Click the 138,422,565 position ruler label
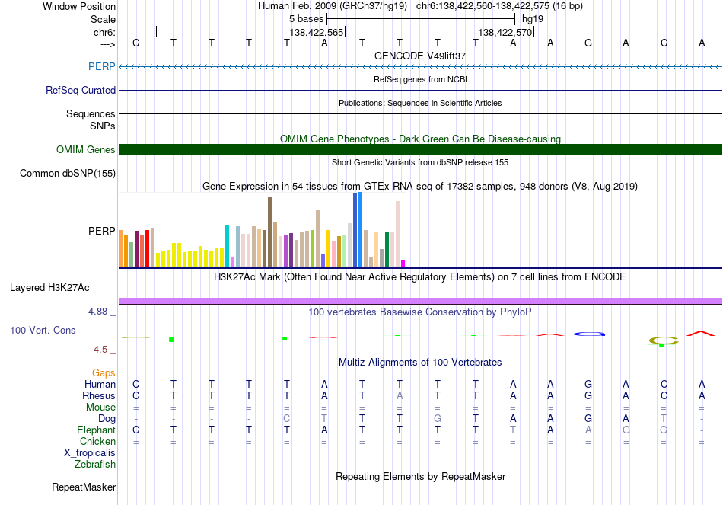This screenshot has height=505, width=723. click(x=317, y=32)
